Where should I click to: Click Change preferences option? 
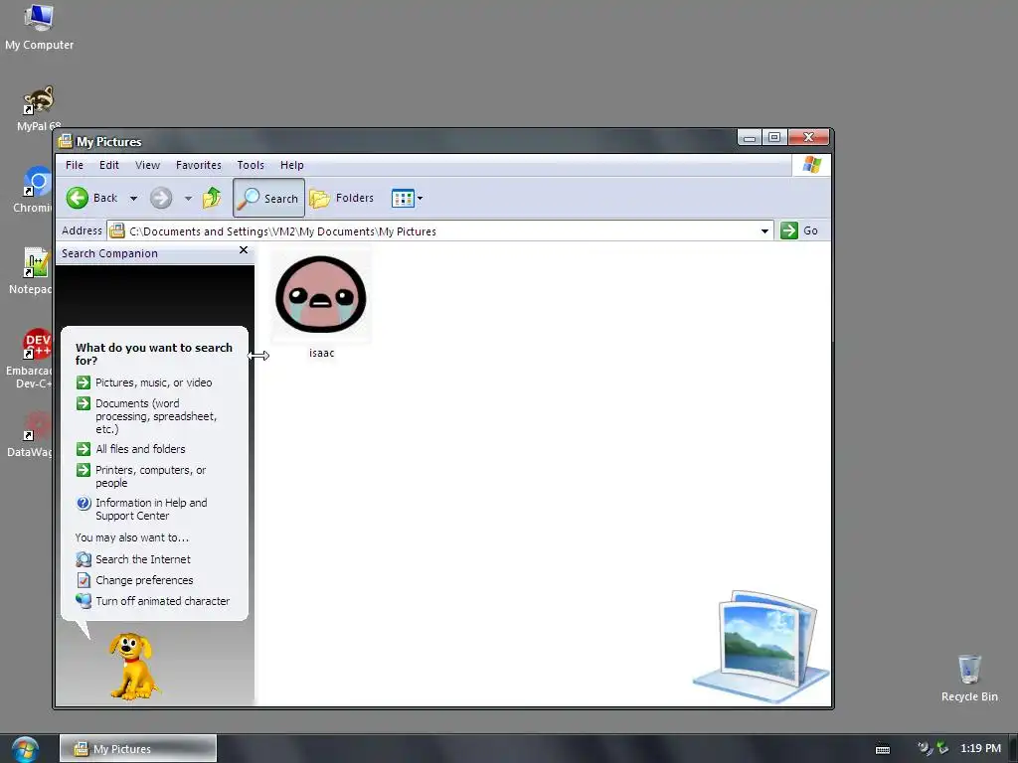pos(144,580)
